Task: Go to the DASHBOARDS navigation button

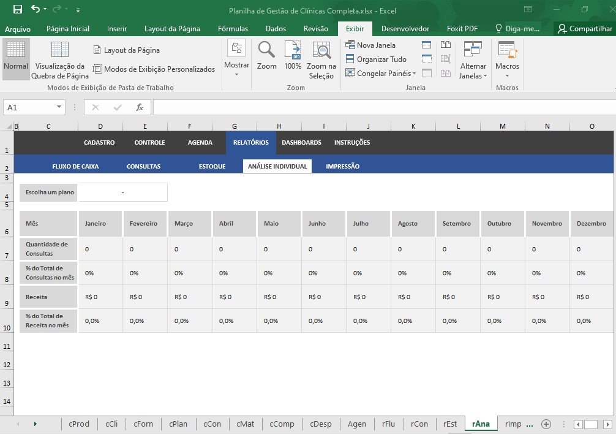Action: pos(301,143)
